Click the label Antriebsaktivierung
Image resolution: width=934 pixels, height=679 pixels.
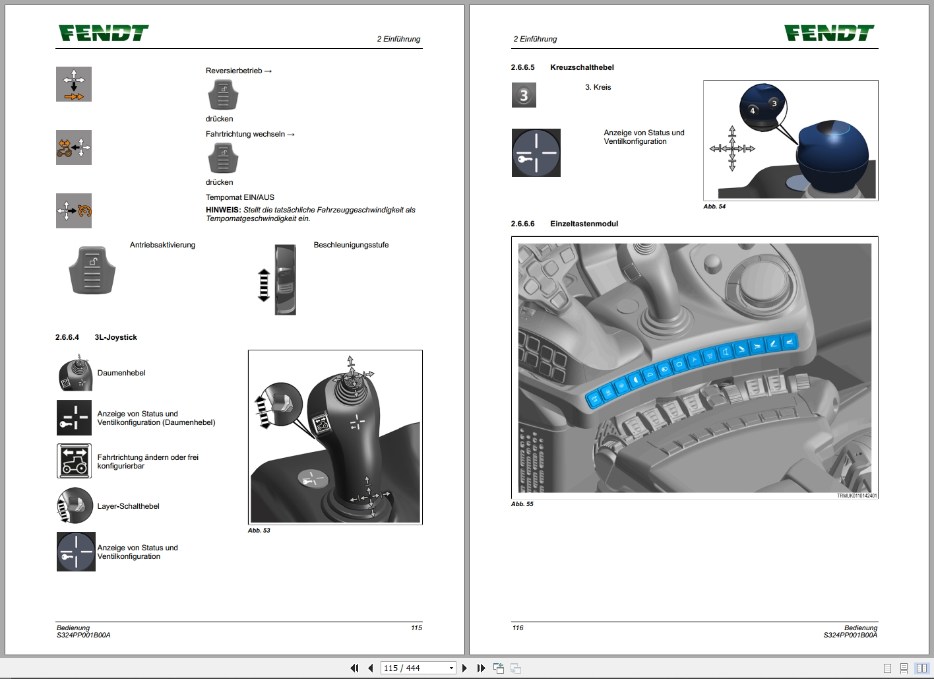[162, 245]
